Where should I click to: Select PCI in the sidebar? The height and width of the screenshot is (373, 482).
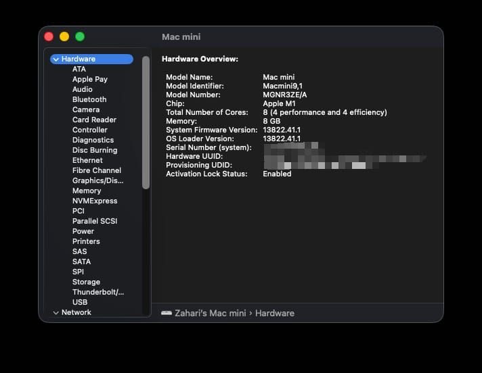click(x=79, y=211)
